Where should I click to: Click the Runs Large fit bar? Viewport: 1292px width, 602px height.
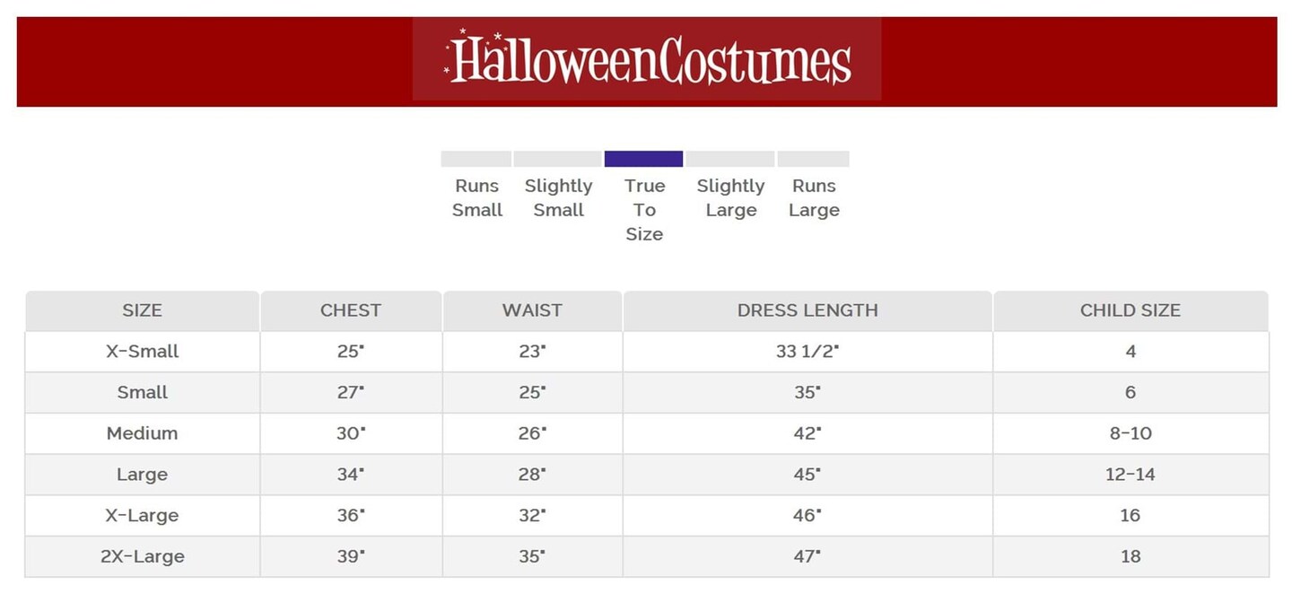point(813,159)
